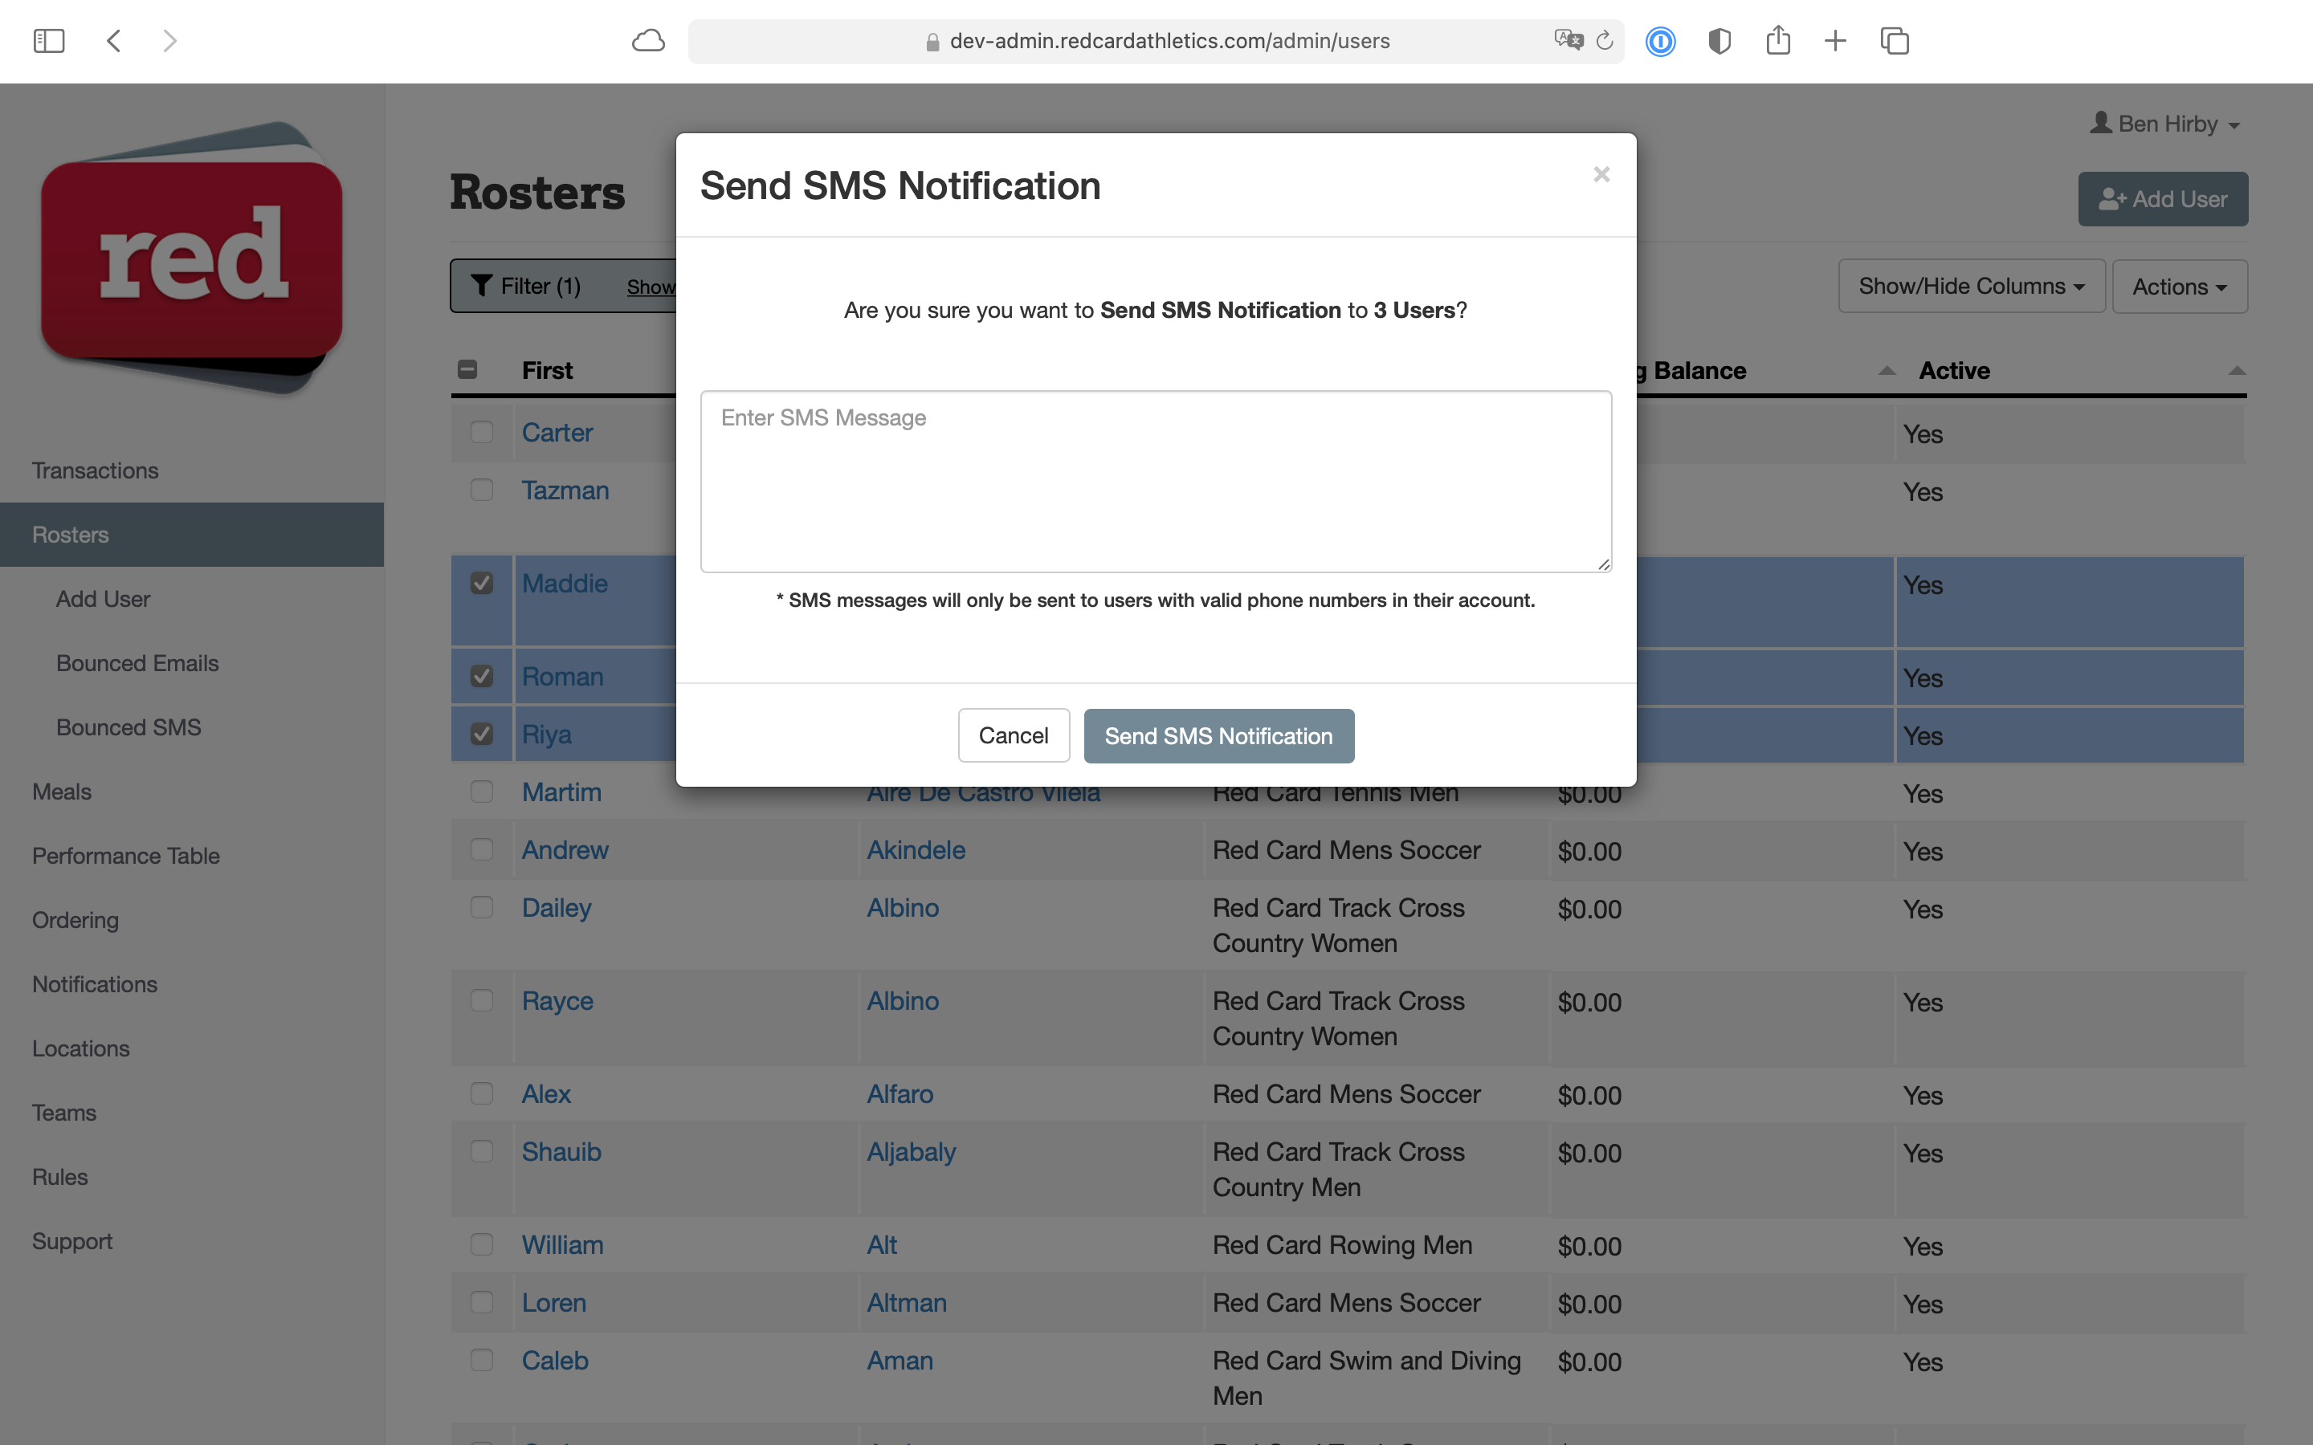Open the Andrew user link
Viewport: 2313px width, 1445px height.
[565, 849]
